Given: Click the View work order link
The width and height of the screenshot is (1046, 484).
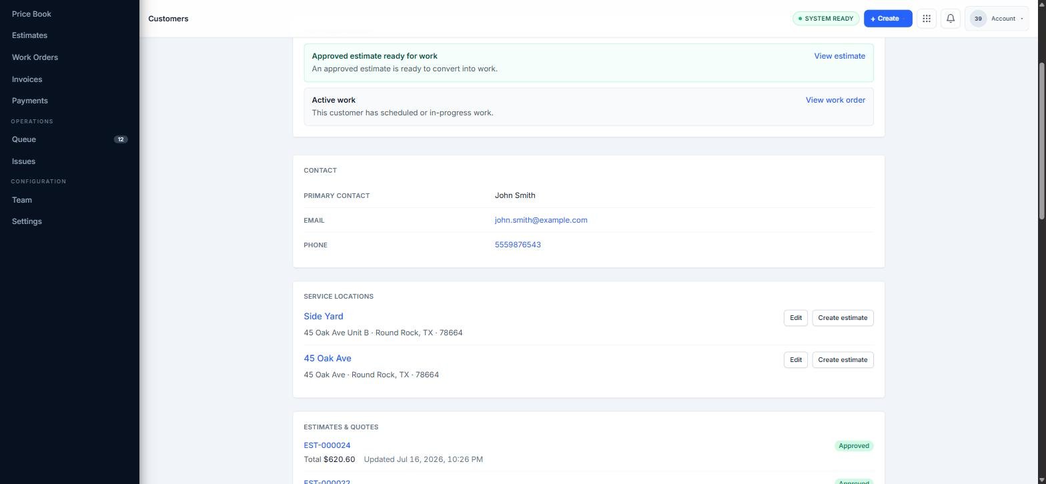Looking at the screenshot, I should pyautogui.click(x=835, y=100).
